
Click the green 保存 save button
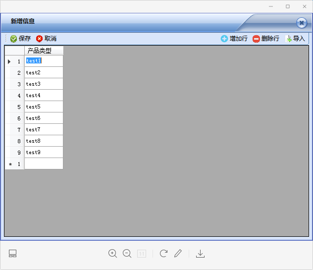[20, 39]
